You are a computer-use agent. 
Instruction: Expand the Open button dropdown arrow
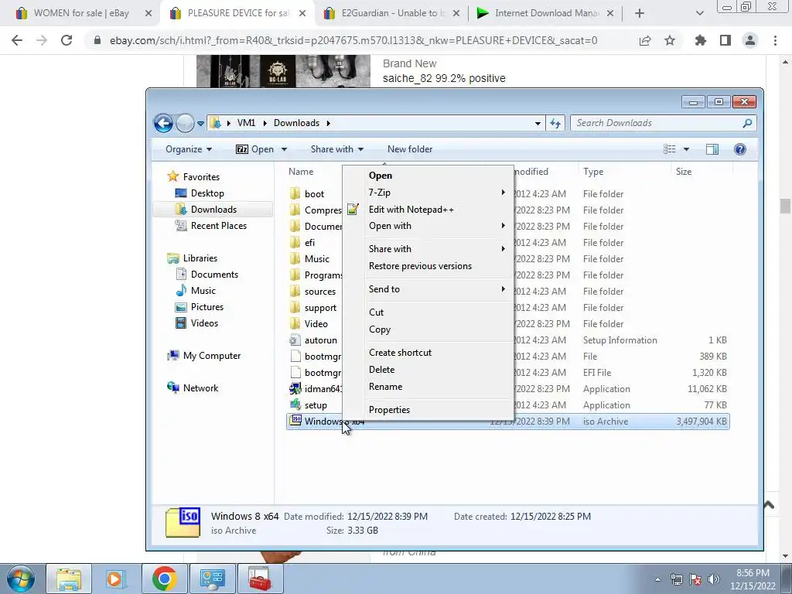click(284, 149)
